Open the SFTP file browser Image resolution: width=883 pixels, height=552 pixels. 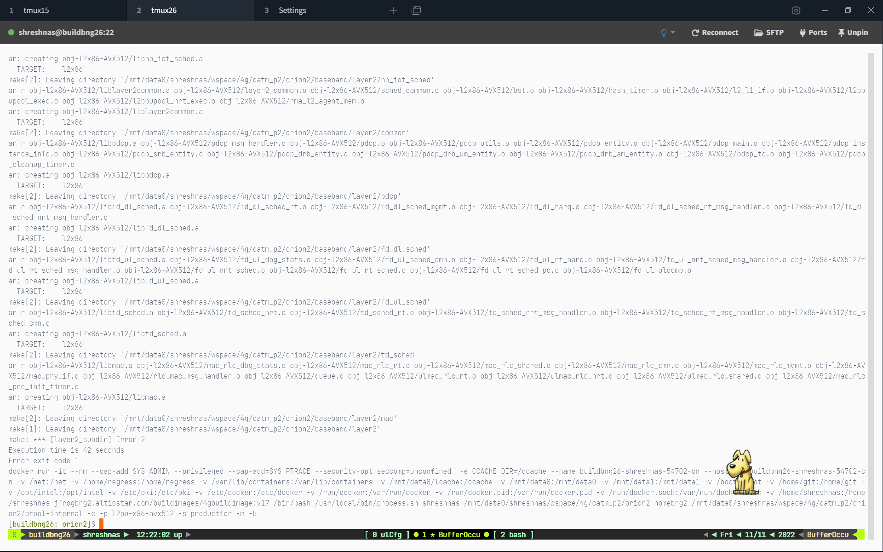click(x=768, y=32)
